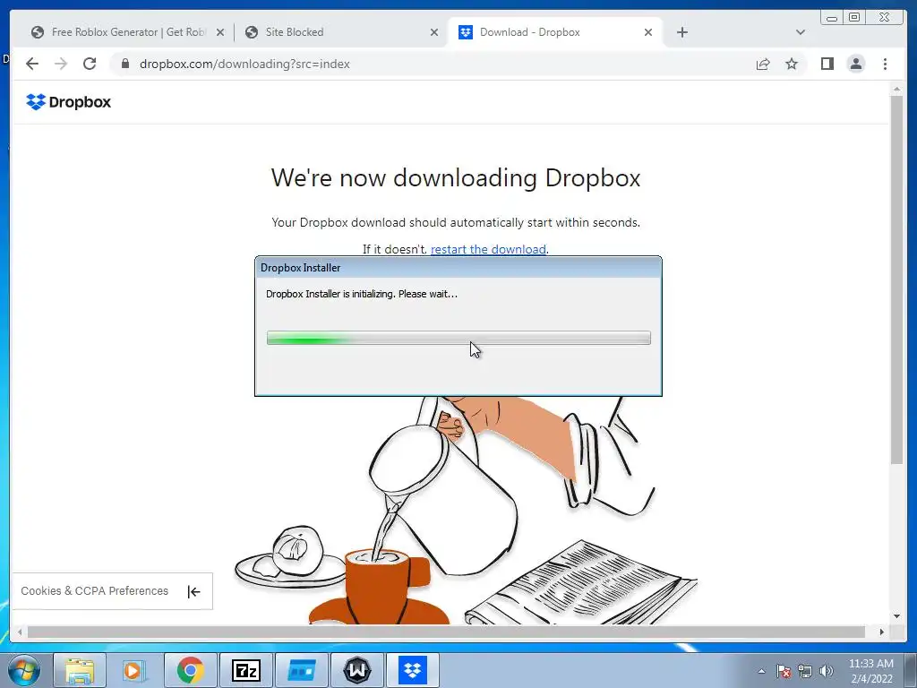This screenshot has width=917, height=688.
Task: Open the Chrome three-dot menu
Action: (x=886, y=64)
